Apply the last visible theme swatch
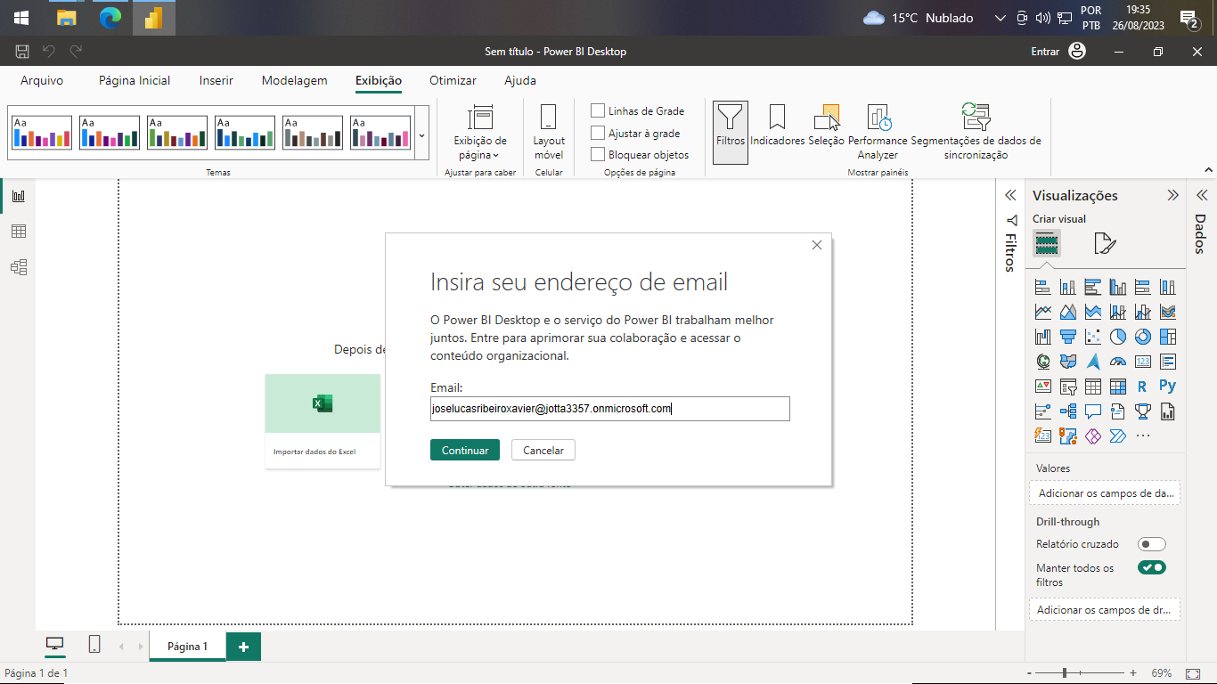The image size is (1217, 684). (x=380, y=133)
